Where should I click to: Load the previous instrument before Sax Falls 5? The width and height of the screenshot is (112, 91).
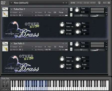[63, 43]
